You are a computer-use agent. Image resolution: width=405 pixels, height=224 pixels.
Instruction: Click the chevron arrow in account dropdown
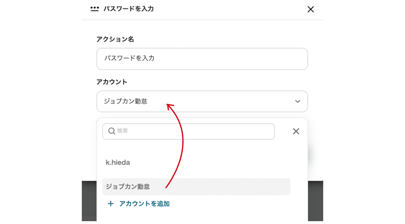point(298,101)
